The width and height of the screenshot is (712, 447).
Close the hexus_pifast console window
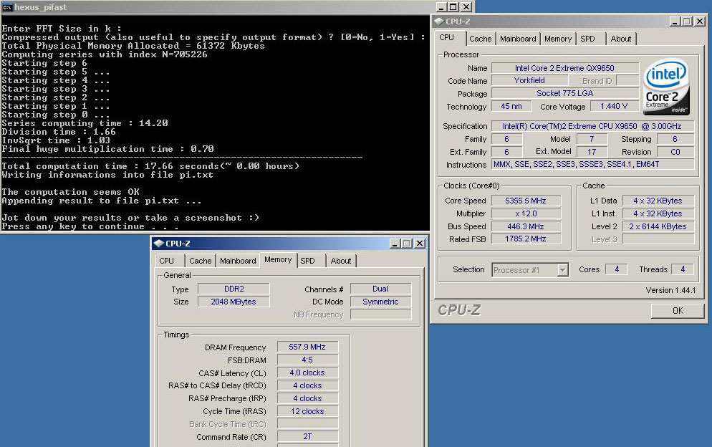[466, 7]
